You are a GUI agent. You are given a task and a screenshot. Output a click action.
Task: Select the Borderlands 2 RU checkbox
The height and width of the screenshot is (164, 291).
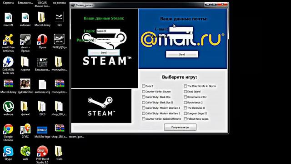coord(185,97)
